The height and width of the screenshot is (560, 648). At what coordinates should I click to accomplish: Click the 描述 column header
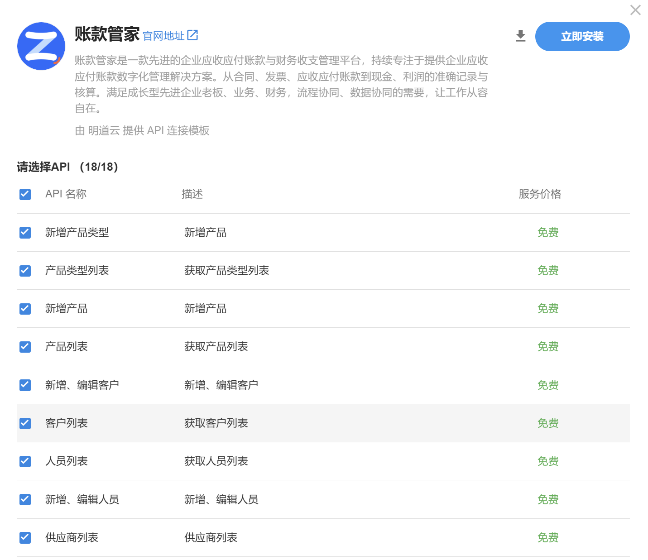tap(192, 194)
